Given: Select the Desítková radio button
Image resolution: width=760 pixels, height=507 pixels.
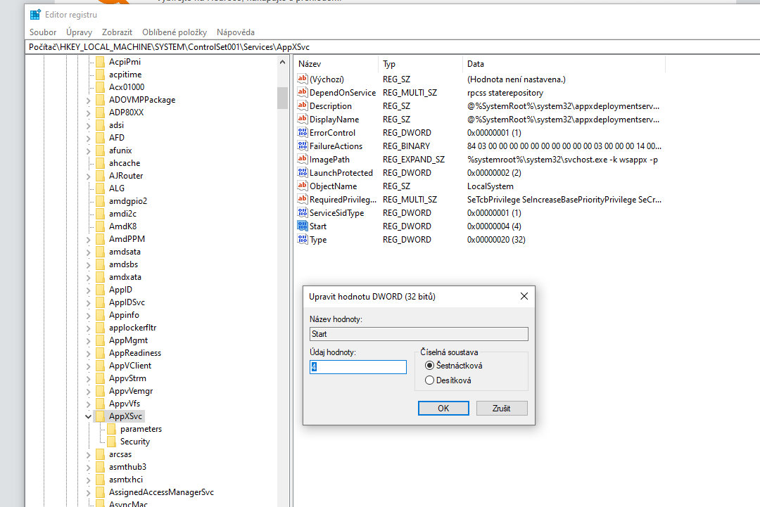Looking at the screenshot, I should click(x=429, y=380).
